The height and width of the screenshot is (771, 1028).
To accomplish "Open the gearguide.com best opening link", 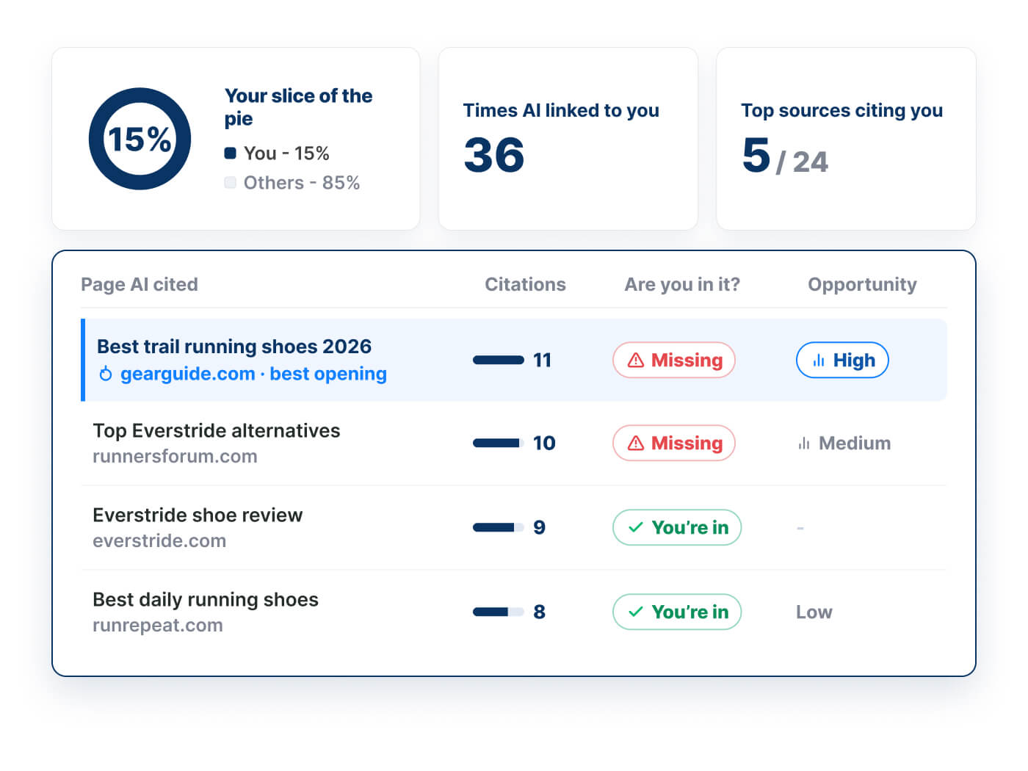I will (x=253, y=374).
